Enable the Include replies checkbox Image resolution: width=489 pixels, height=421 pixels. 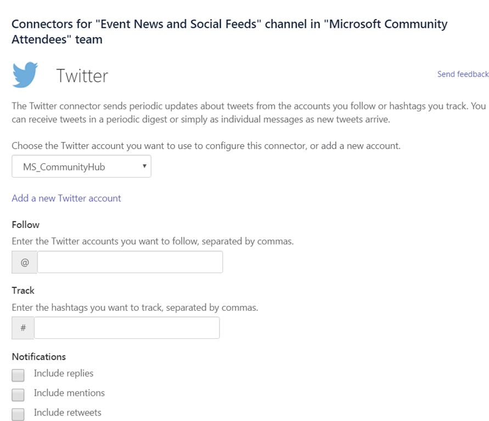[18, 375]
